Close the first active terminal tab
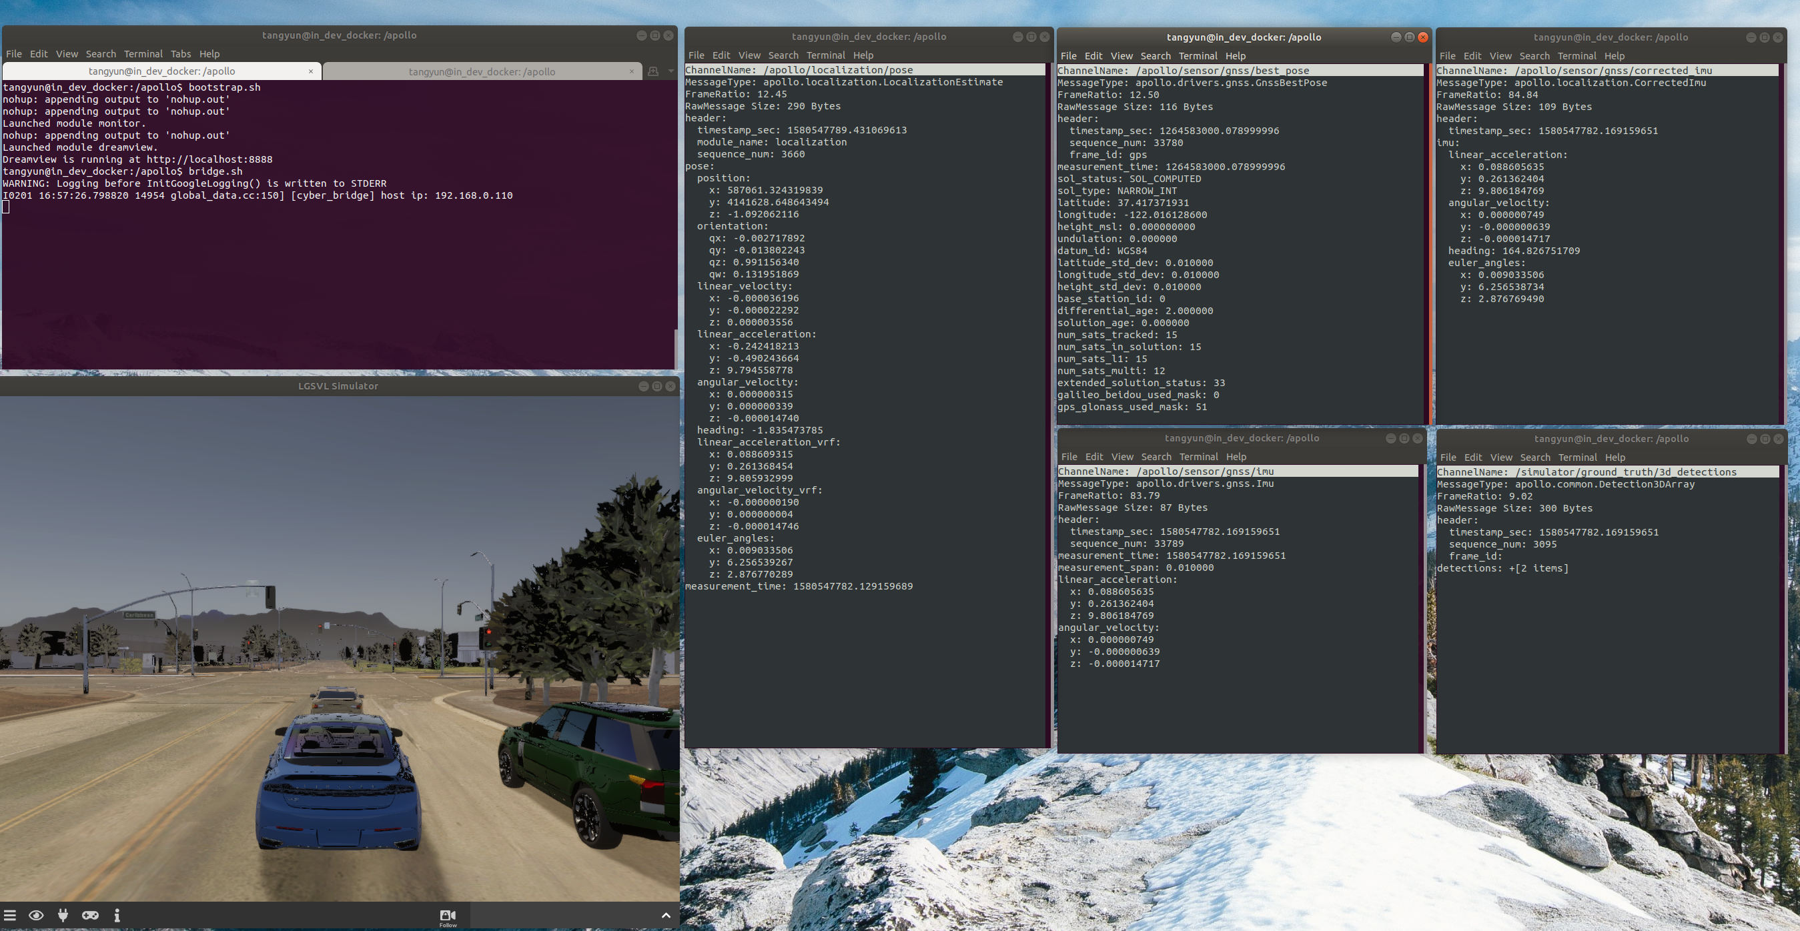 [x=311, y=71]
